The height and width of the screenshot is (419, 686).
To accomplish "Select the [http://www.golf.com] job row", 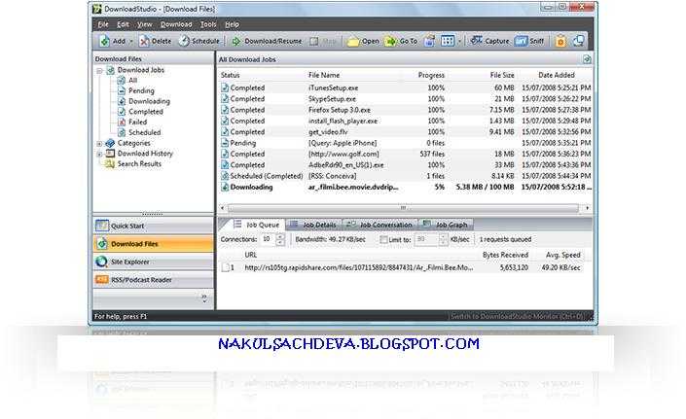I will click(x=406, y=154).
